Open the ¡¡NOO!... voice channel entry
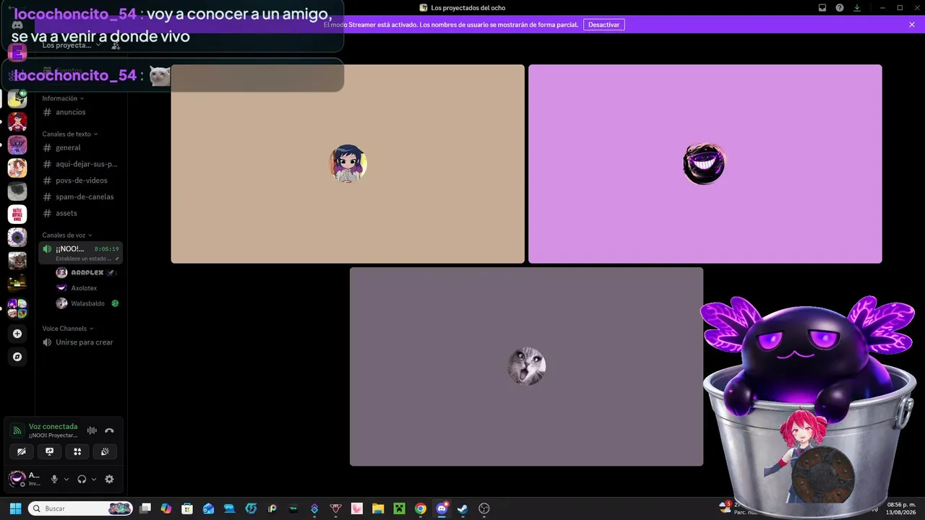The image size is (925, 520). point(80,252)
